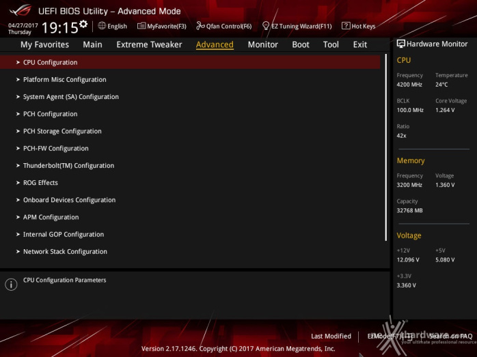
Task: Click Last Modified at bottom
Action: click(x=331, y=336)
